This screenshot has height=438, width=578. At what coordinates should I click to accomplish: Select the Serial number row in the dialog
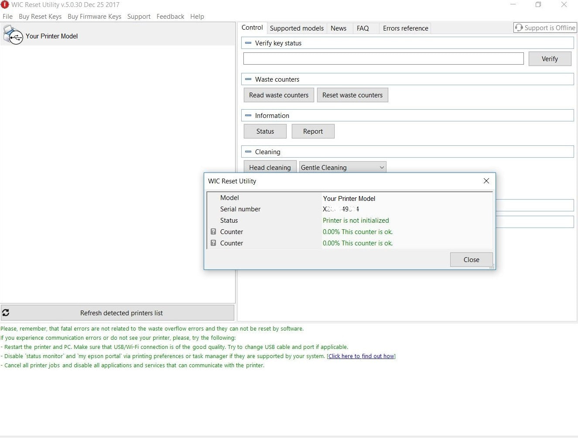[x=350, y=209]
